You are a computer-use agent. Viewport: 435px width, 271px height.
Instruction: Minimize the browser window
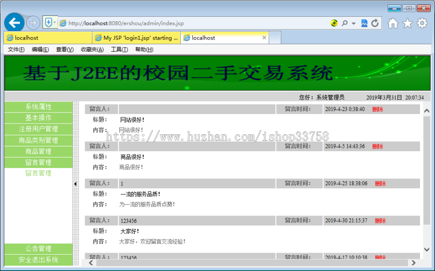point(394,8)
